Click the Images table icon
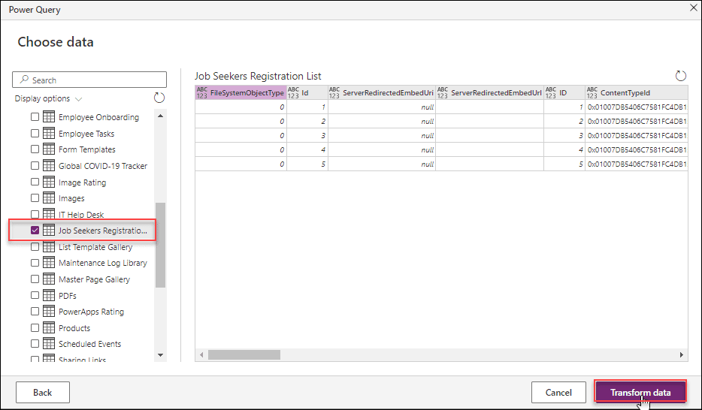Screen dimensions: 702x410 pos(49,197)
